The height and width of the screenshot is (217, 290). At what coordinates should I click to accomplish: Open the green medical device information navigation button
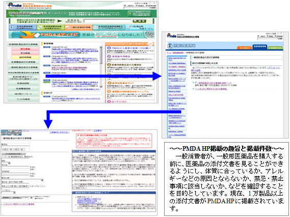50,28
